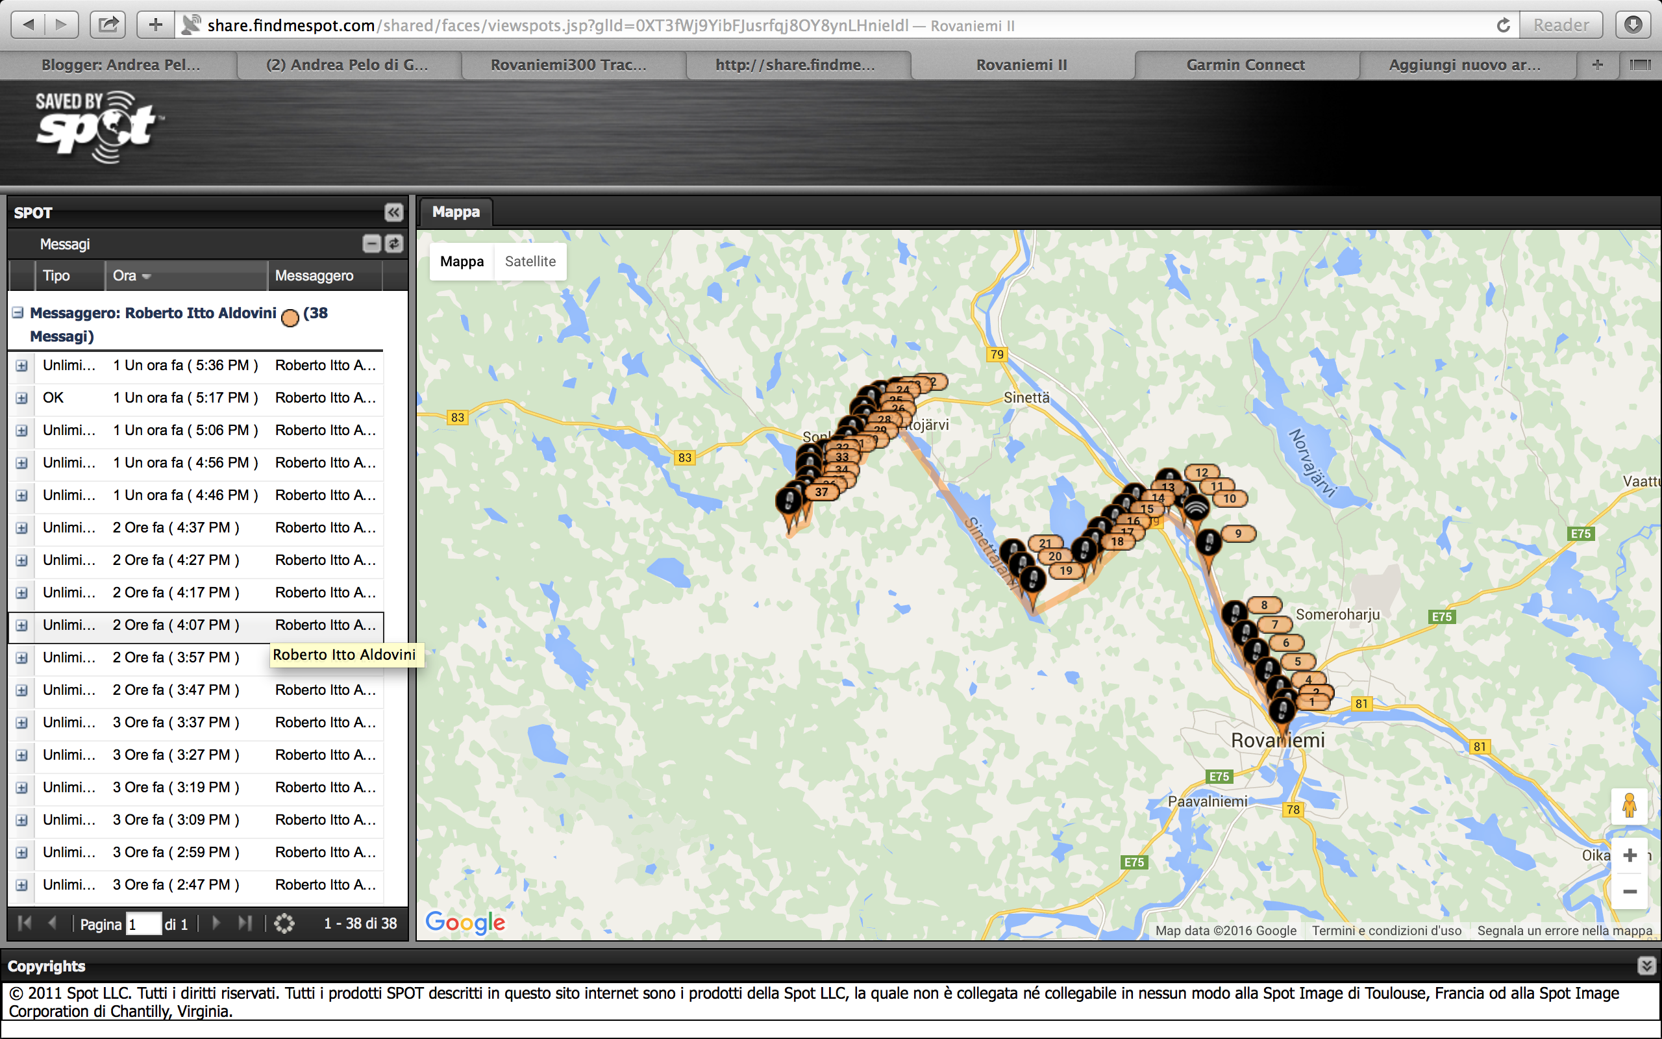The image size is (1662, 1039).
Task: Go forward with the browser forward arrow
Action: [62, 25]
